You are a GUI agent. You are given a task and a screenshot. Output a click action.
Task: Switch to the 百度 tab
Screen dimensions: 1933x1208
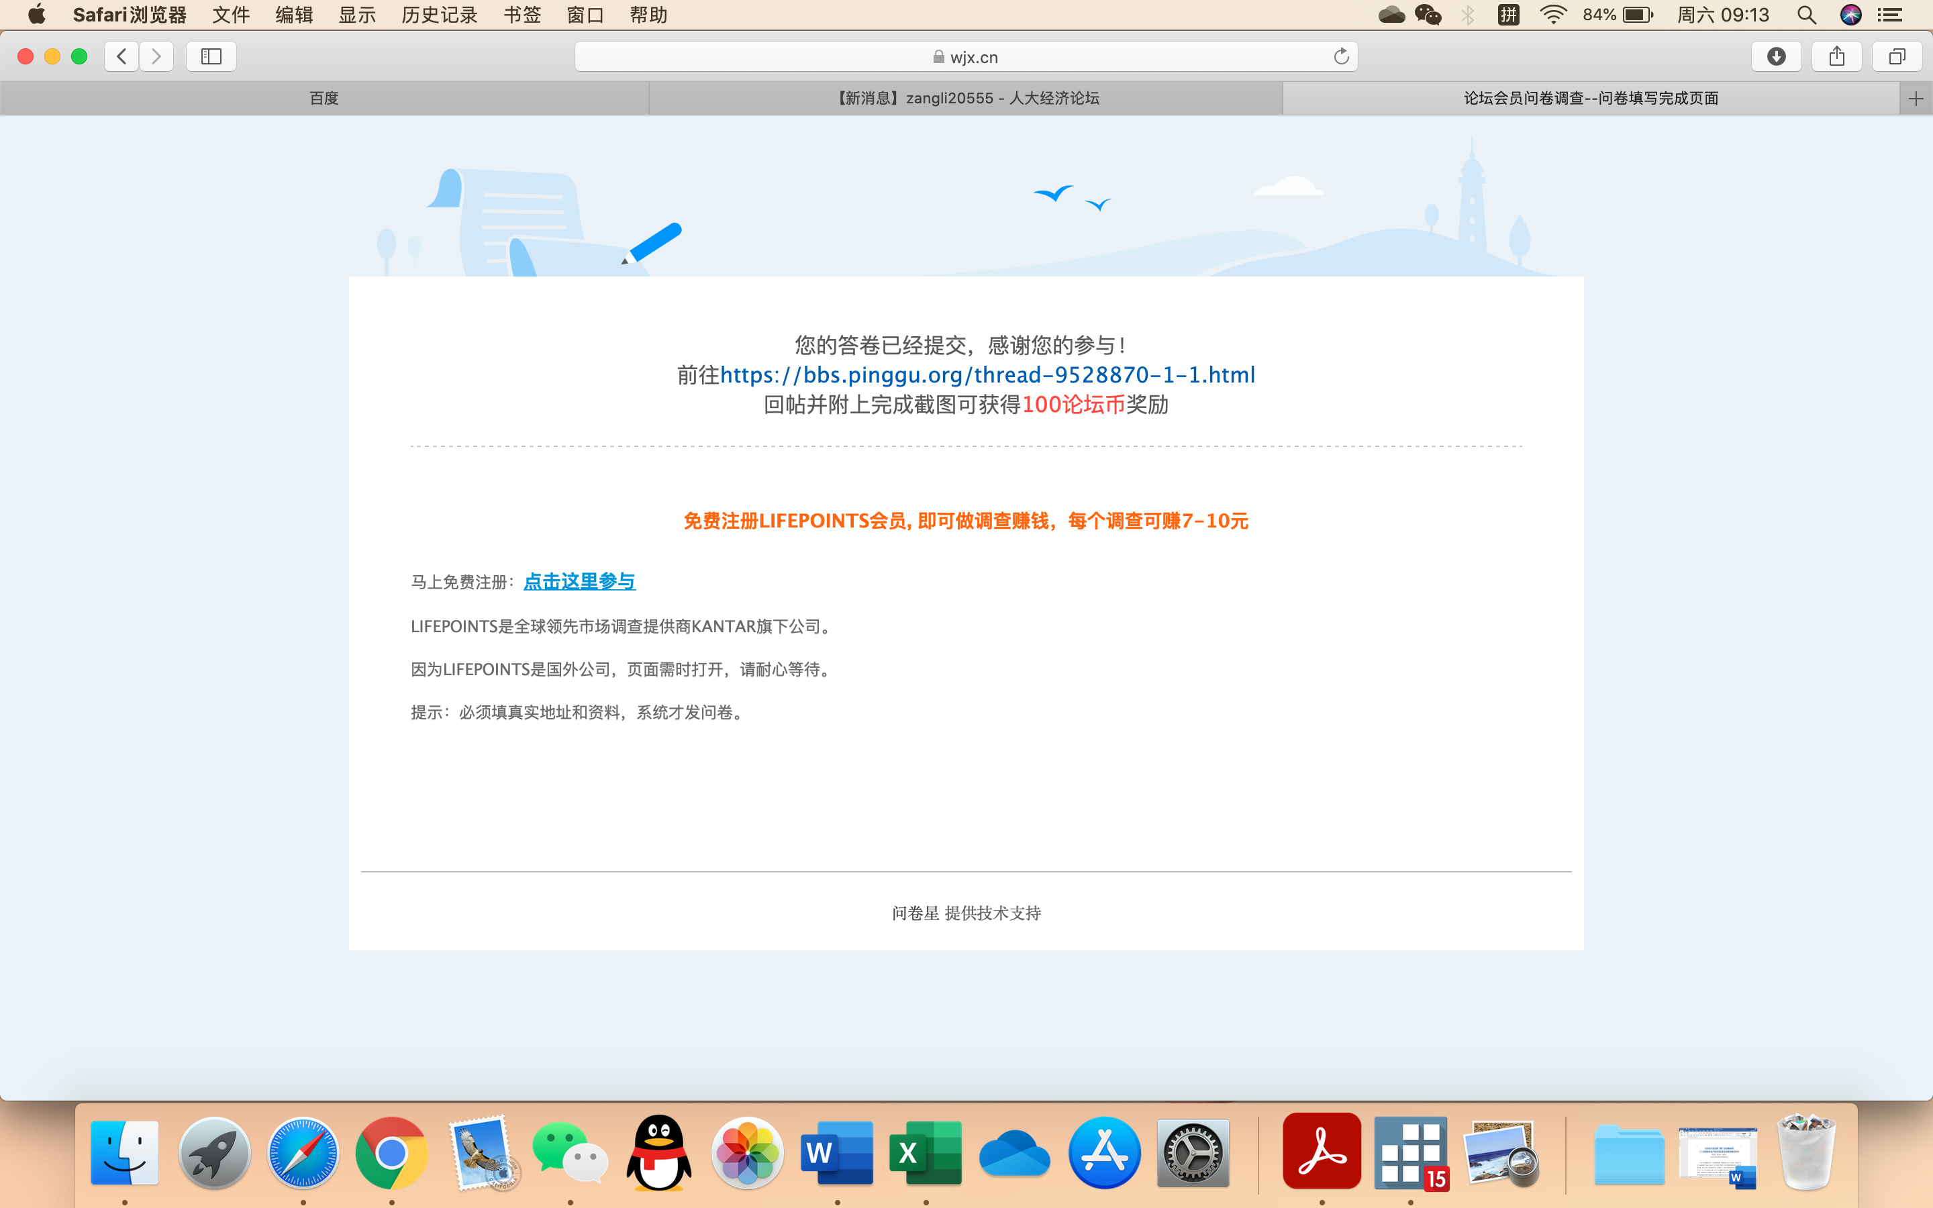pyautogui.click(x=324, y=98)
